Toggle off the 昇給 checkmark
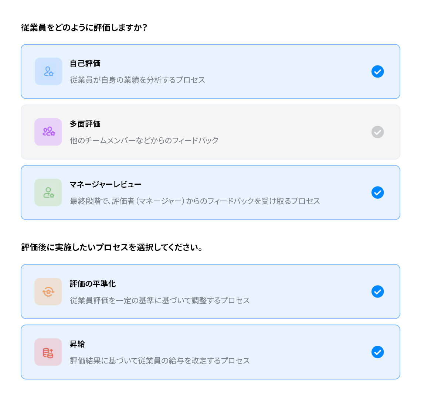This screenshot has height=396, width=421. click(x=377, y=352)
